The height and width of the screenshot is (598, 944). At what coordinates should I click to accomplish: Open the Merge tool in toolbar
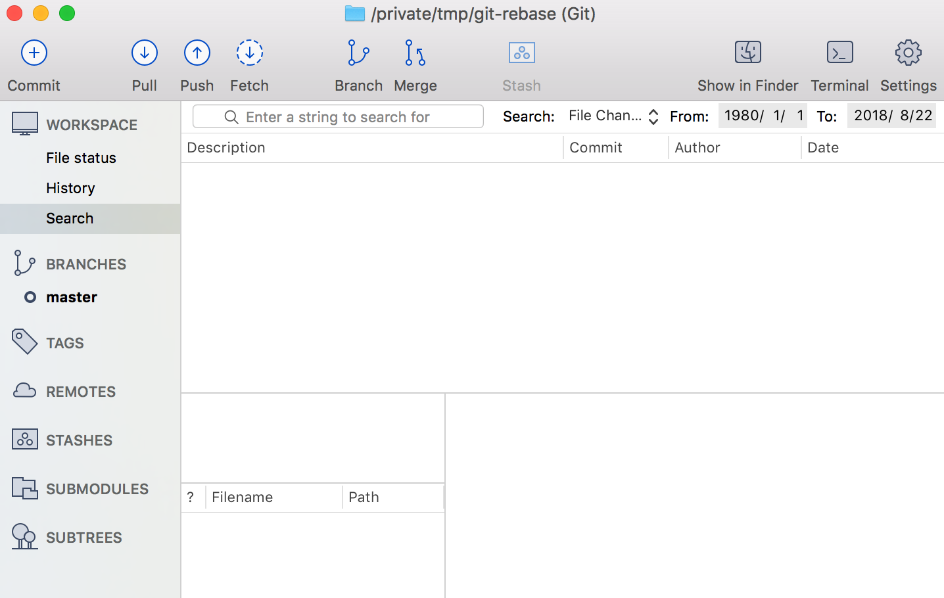point(415,53)
